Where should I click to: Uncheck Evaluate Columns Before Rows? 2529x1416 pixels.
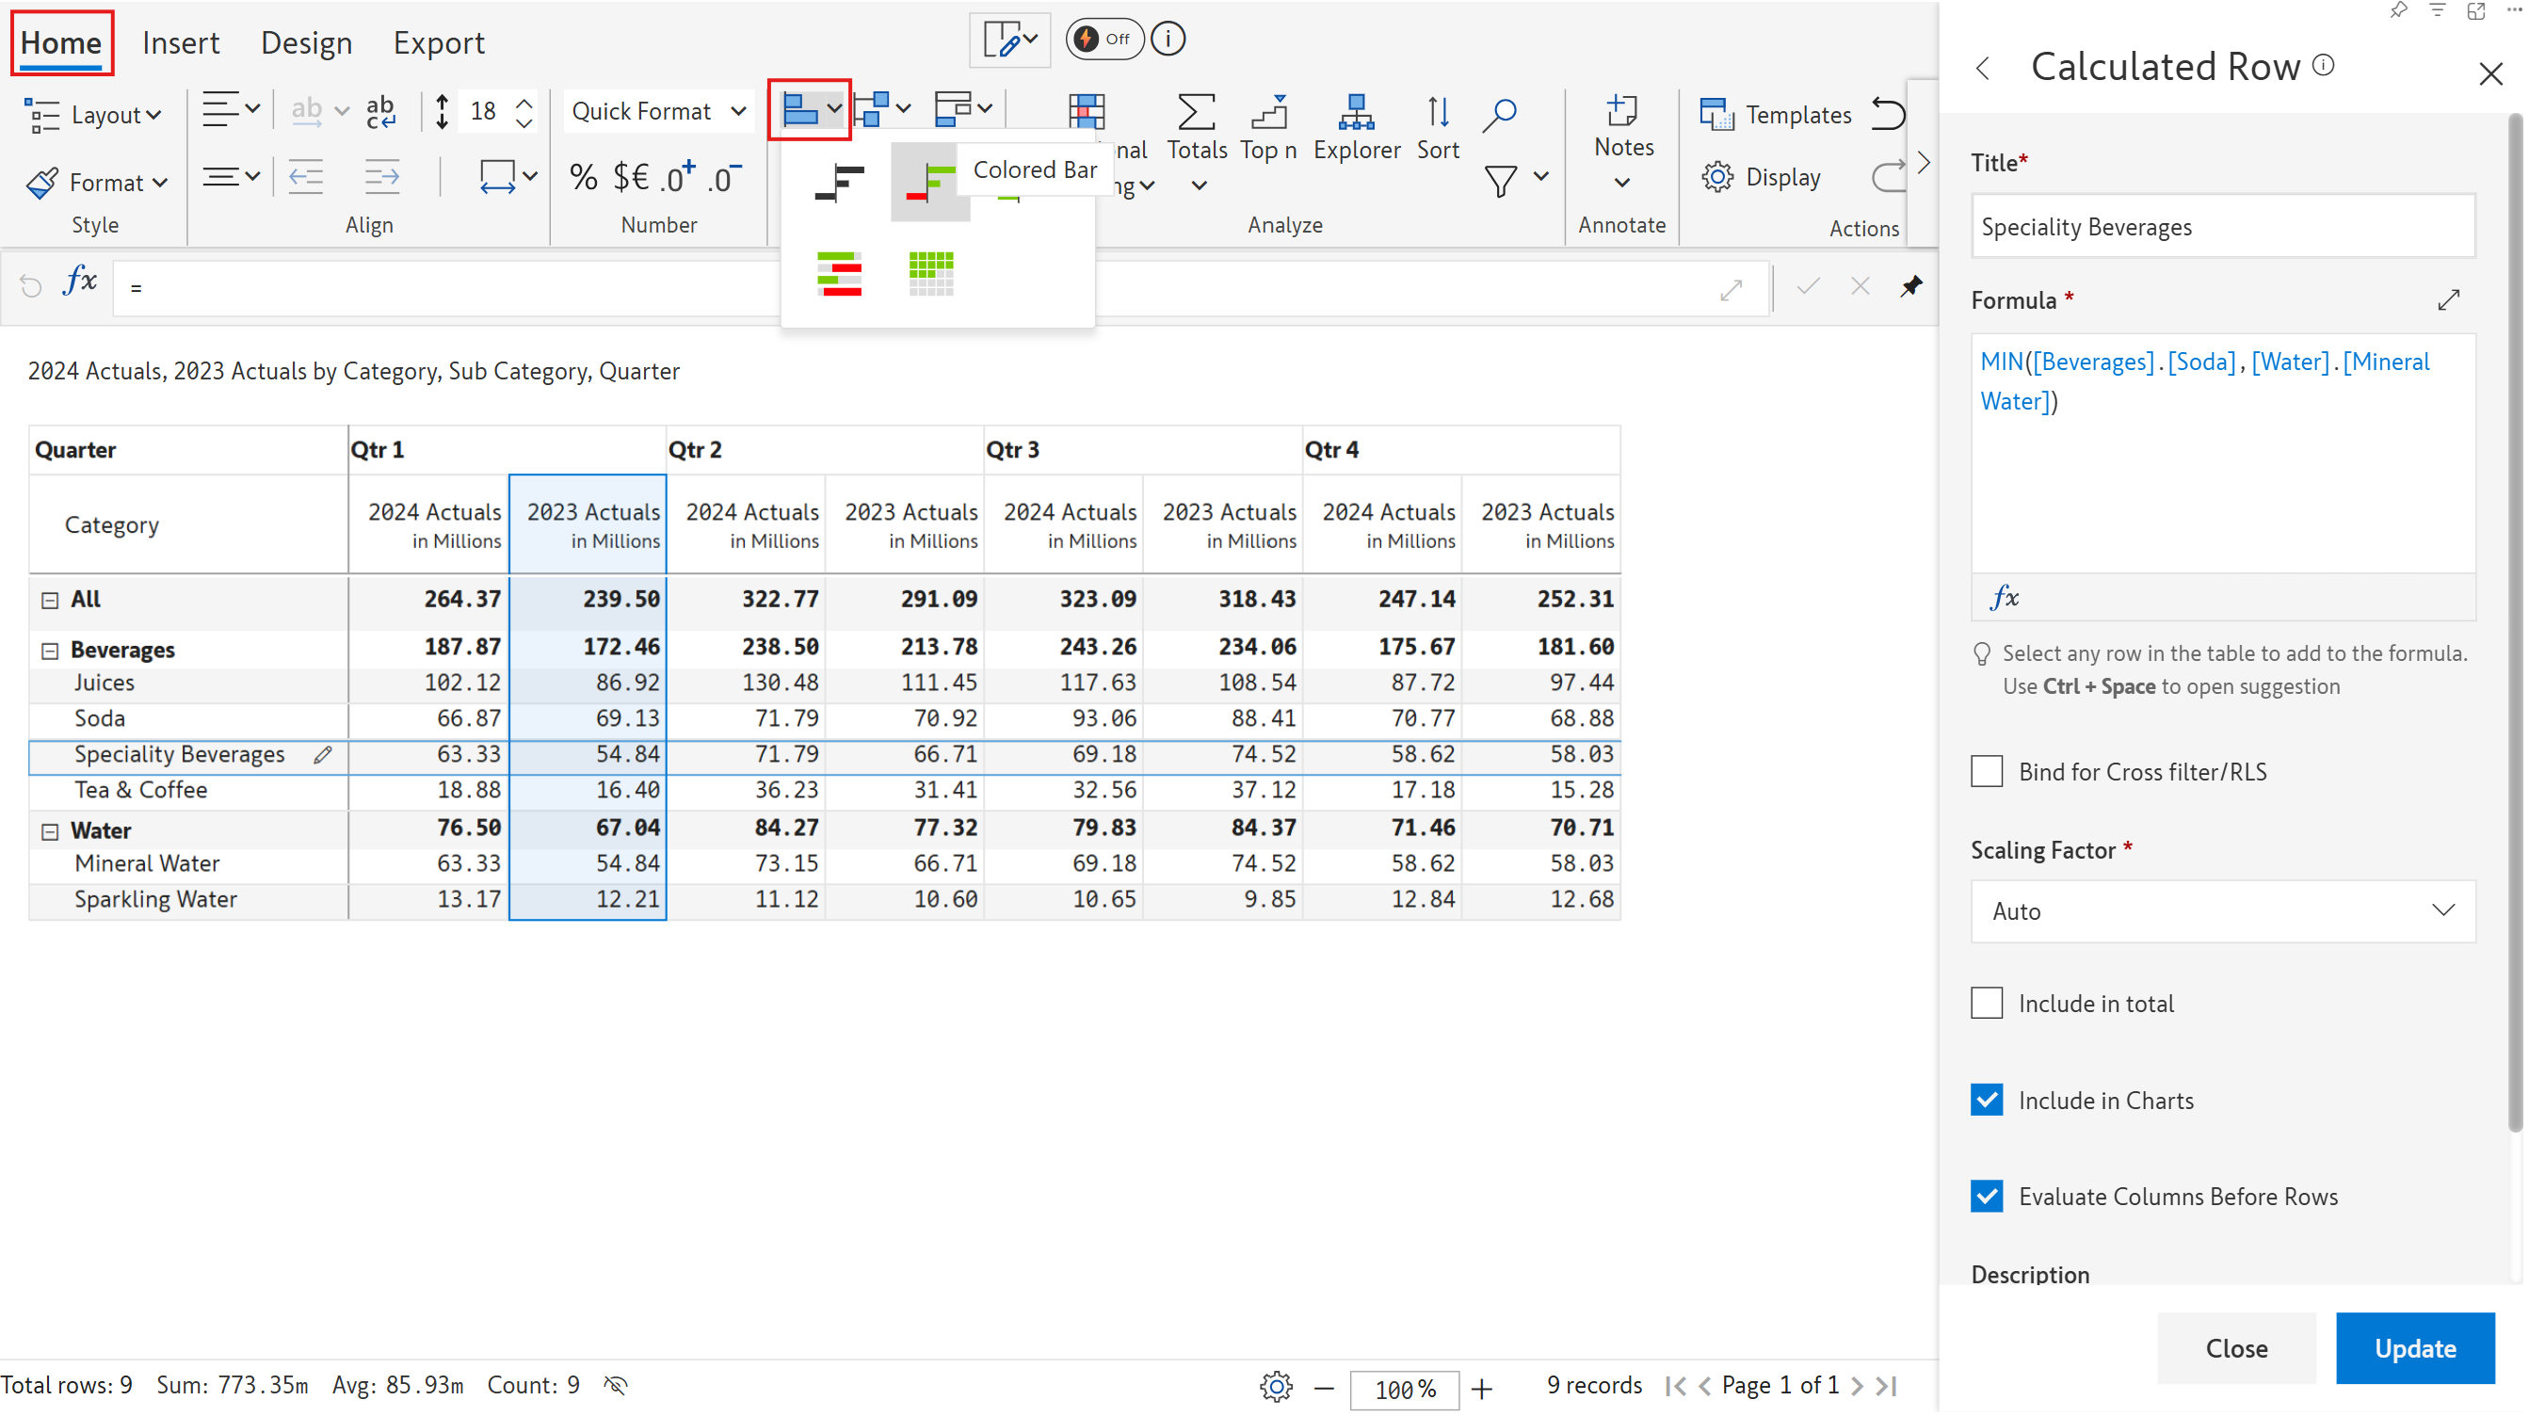coord(1986,1197)
